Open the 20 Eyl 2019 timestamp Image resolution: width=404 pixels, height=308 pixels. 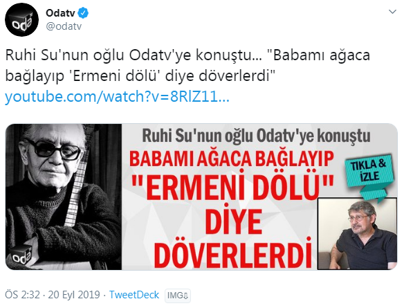[x=74, y=295]
